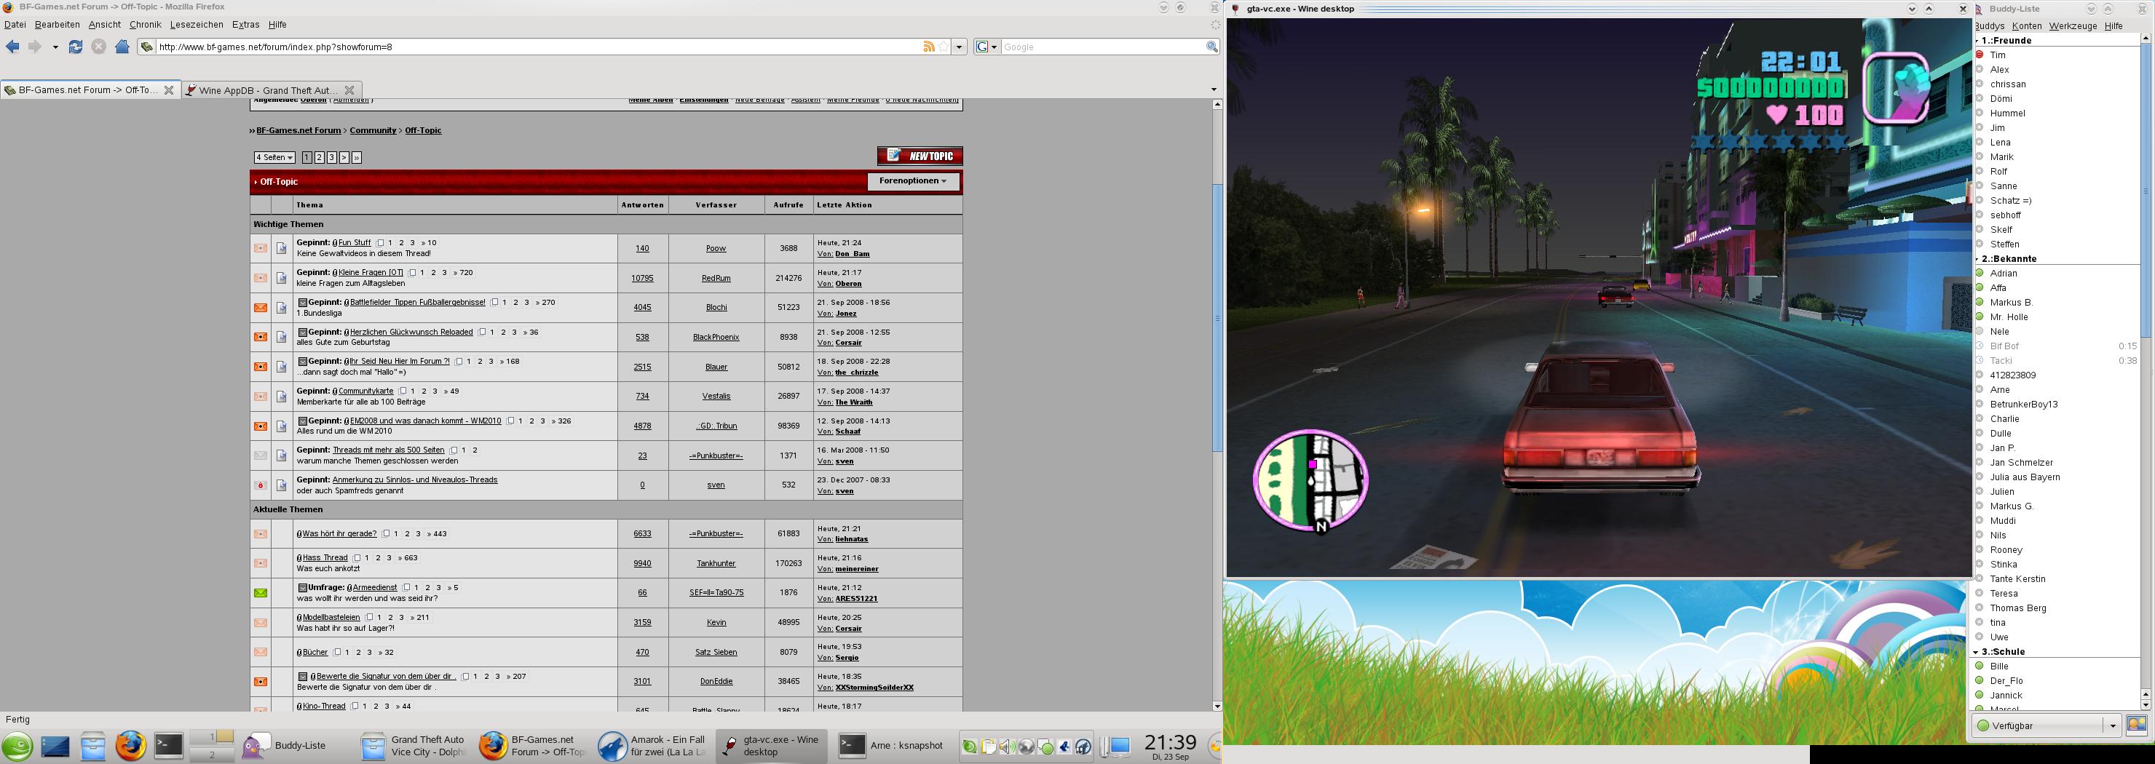Viewport: 2155px width, 764px height.
Task: Close the Wine AppDB tab
Action: coord(349,90)
